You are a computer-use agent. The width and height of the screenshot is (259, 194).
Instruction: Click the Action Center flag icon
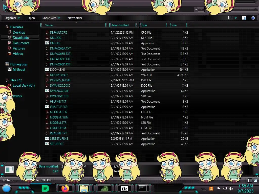tap(219, 188)
